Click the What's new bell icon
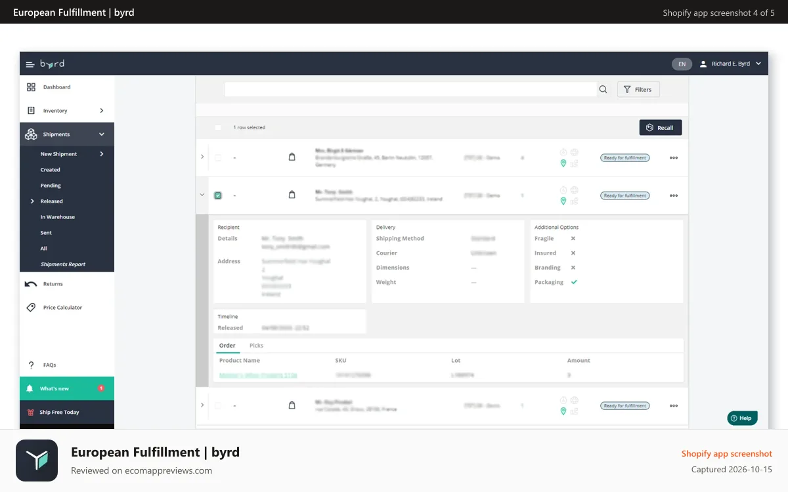 point(30,389)
